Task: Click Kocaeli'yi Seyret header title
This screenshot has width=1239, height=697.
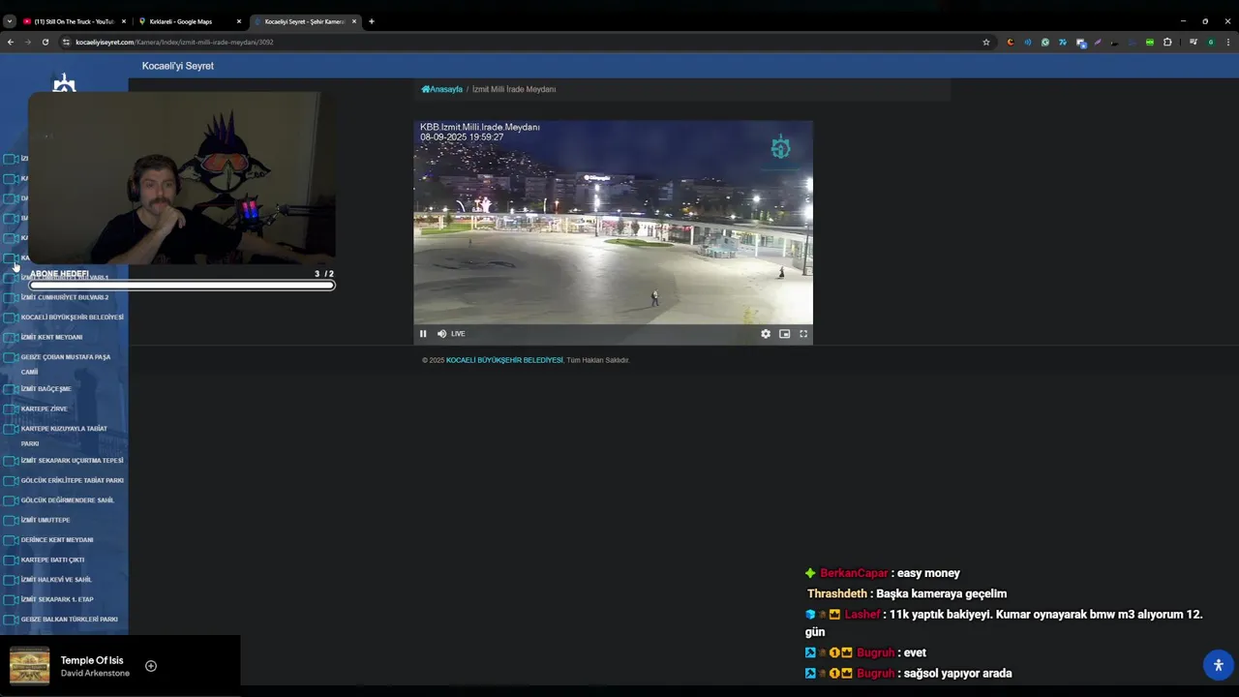Action: (178, 66)
